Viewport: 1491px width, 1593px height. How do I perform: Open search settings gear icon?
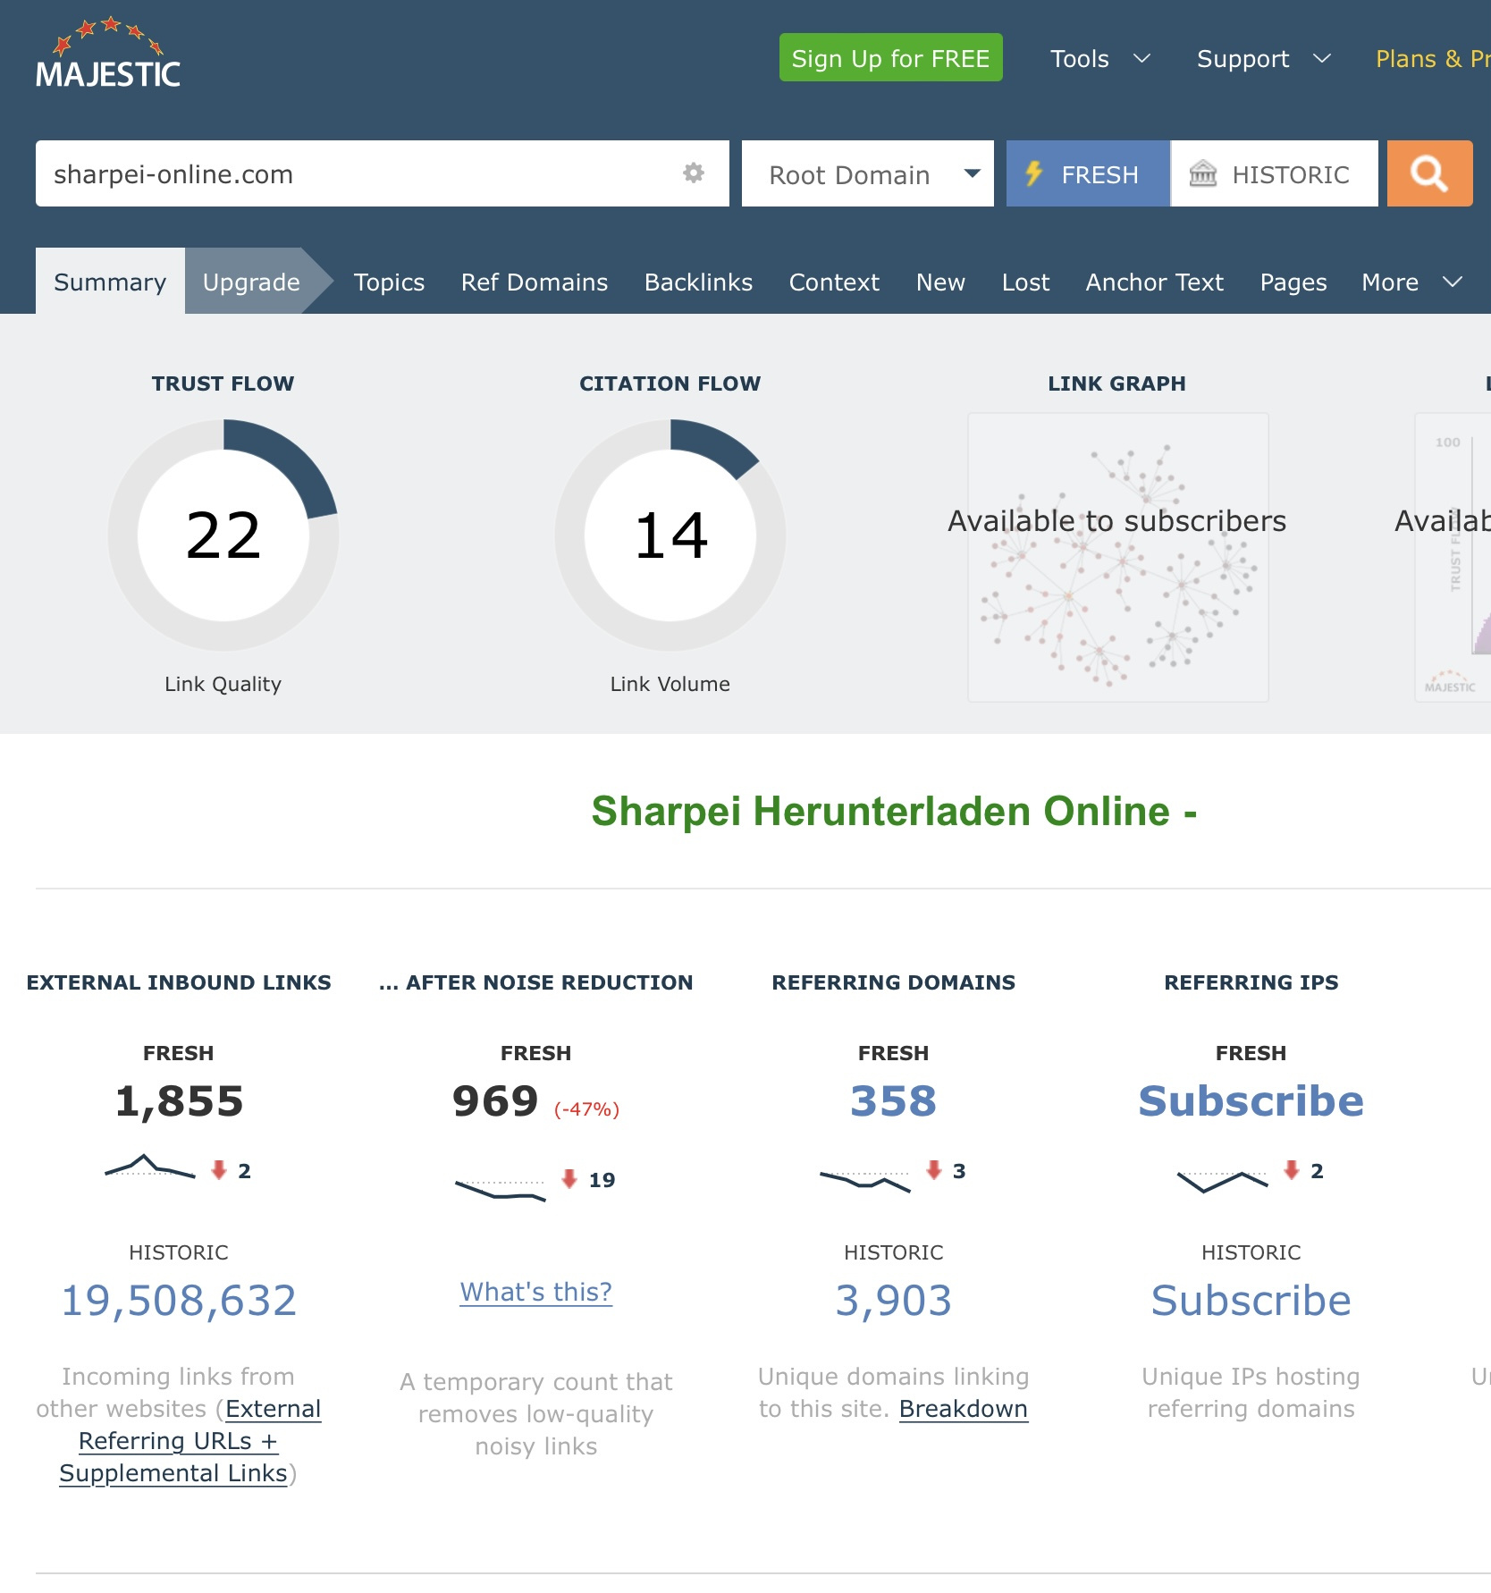click(694, 173)
